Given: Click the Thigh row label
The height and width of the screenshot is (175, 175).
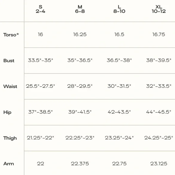Looking at the screenshot, I should pos(10,138).
